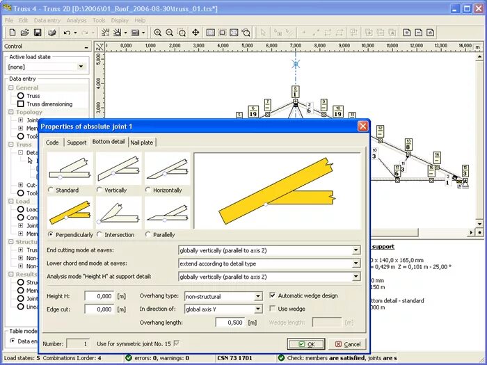Click the last page icon in toolbar
This screenshot has width=487, height=365.
click(x=430, y=33)
